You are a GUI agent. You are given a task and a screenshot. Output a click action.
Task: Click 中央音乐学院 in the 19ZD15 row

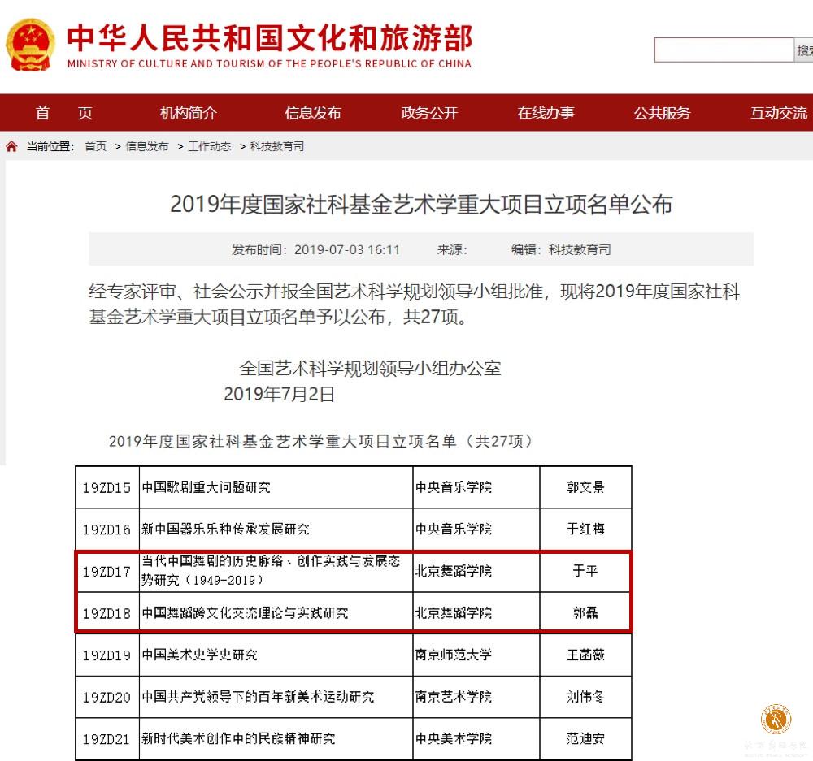click(454, 487)
